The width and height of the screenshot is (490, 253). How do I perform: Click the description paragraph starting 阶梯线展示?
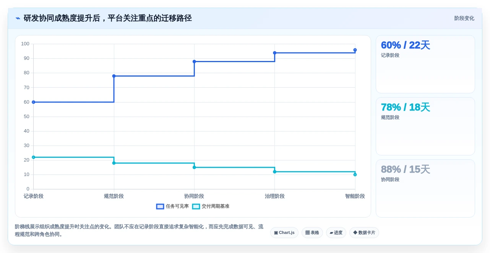[140, 231]
